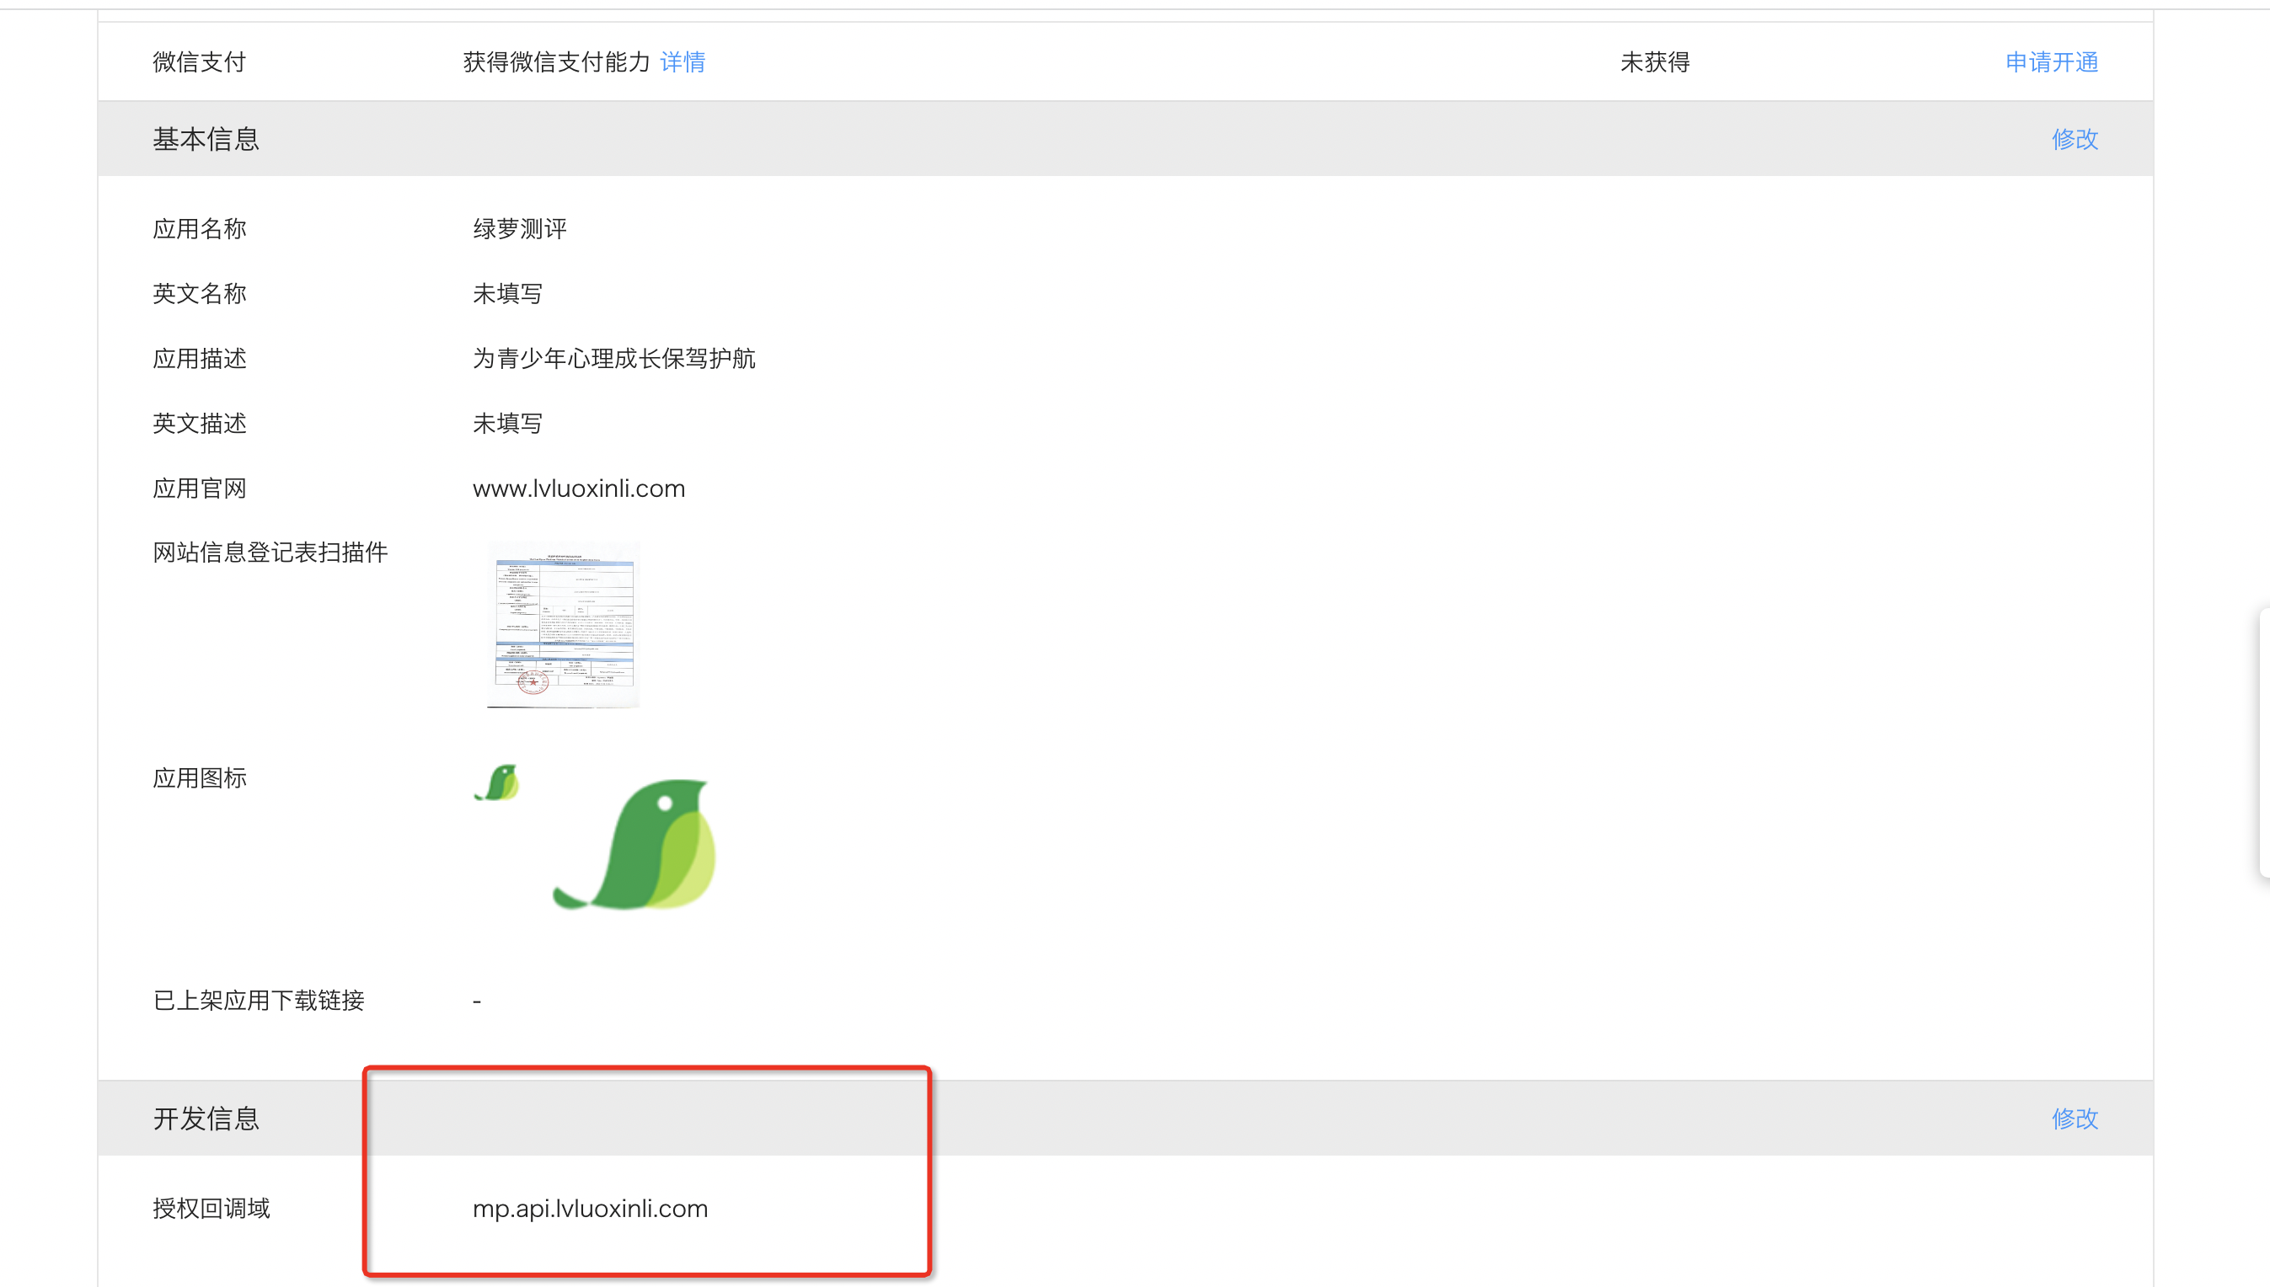This screenshot has height=1287, width=2270.
Task: Click 申请开通 for WeChat Pay
Action: click(2051, 61)
